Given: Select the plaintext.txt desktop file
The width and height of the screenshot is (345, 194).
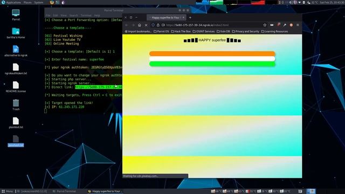Looking at the screenshot, I should pos(16,123).
